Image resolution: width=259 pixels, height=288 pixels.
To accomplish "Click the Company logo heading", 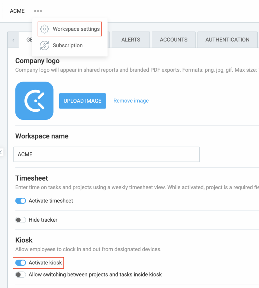I will [37, 61].
